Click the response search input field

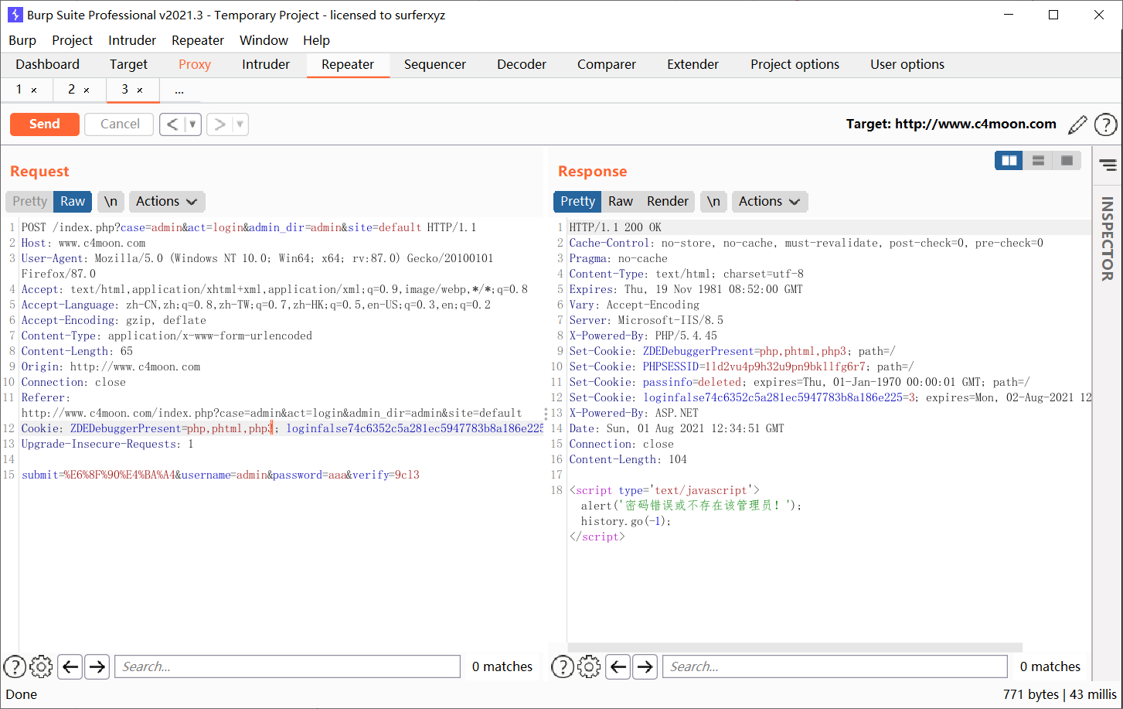click(x=835, y=666)
